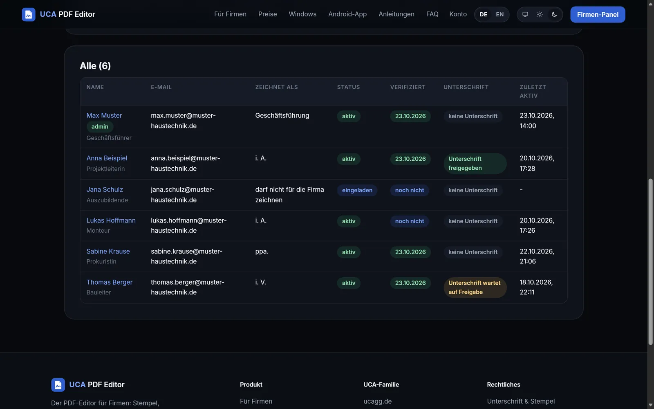
Task: Open the Unterschrift & Stempel footer link
Action: tap(521, 401)
